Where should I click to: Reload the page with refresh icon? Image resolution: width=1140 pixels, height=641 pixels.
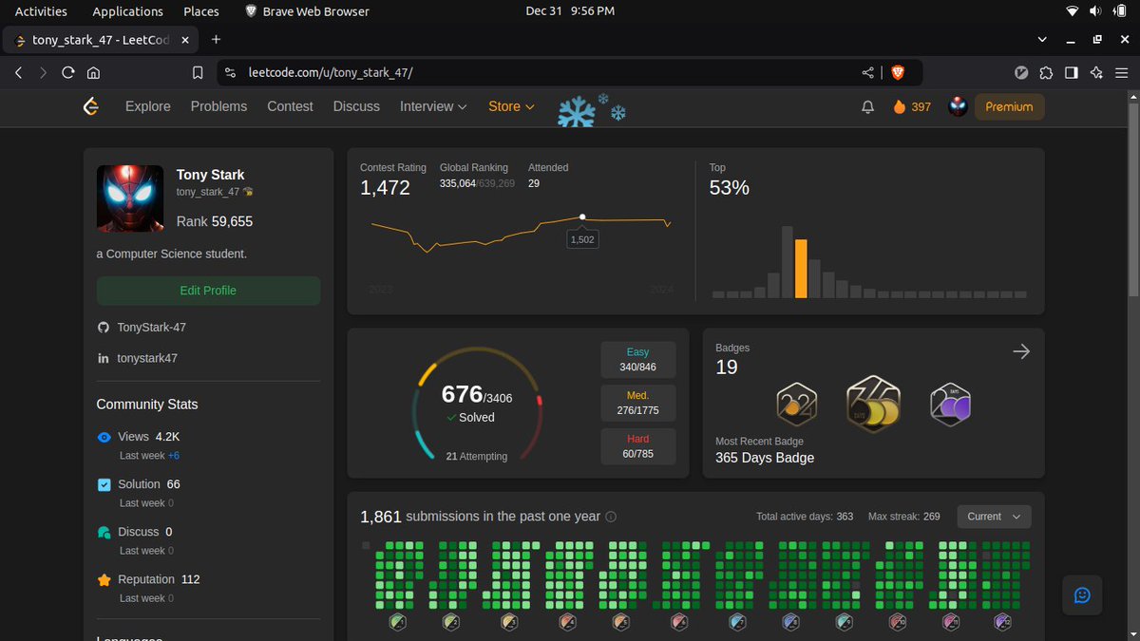68,72
